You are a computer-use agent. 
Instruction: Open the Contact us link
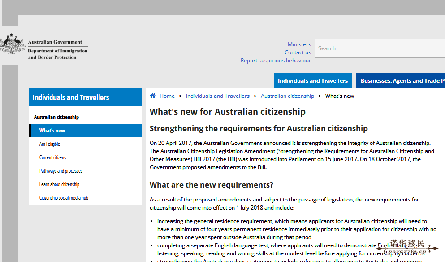298,52
